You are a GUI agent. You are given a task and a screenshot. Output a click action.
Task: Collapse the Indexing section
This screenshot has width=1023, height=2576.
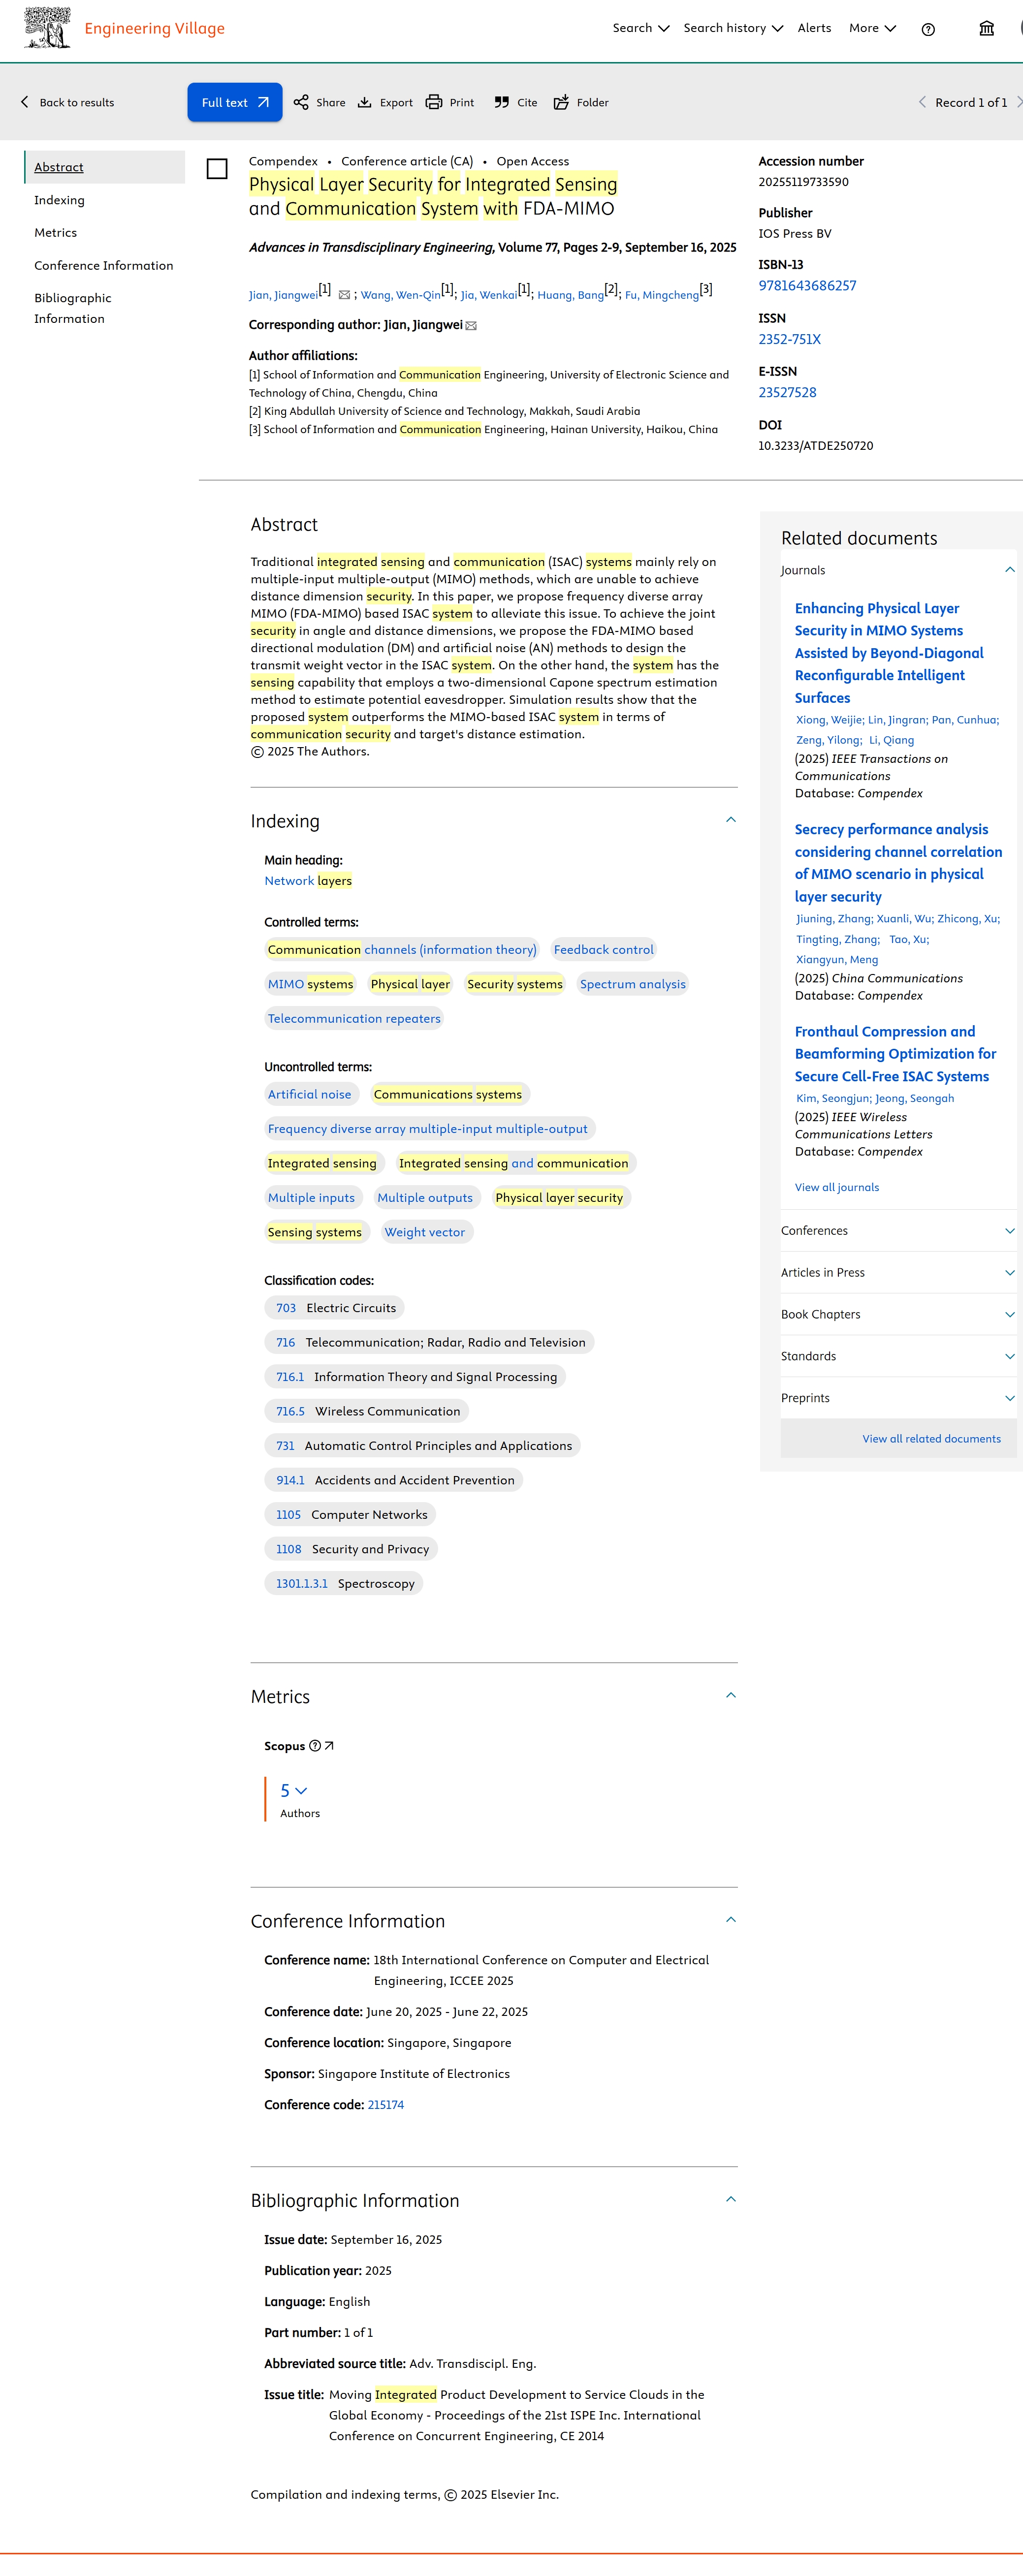point(730,820)
